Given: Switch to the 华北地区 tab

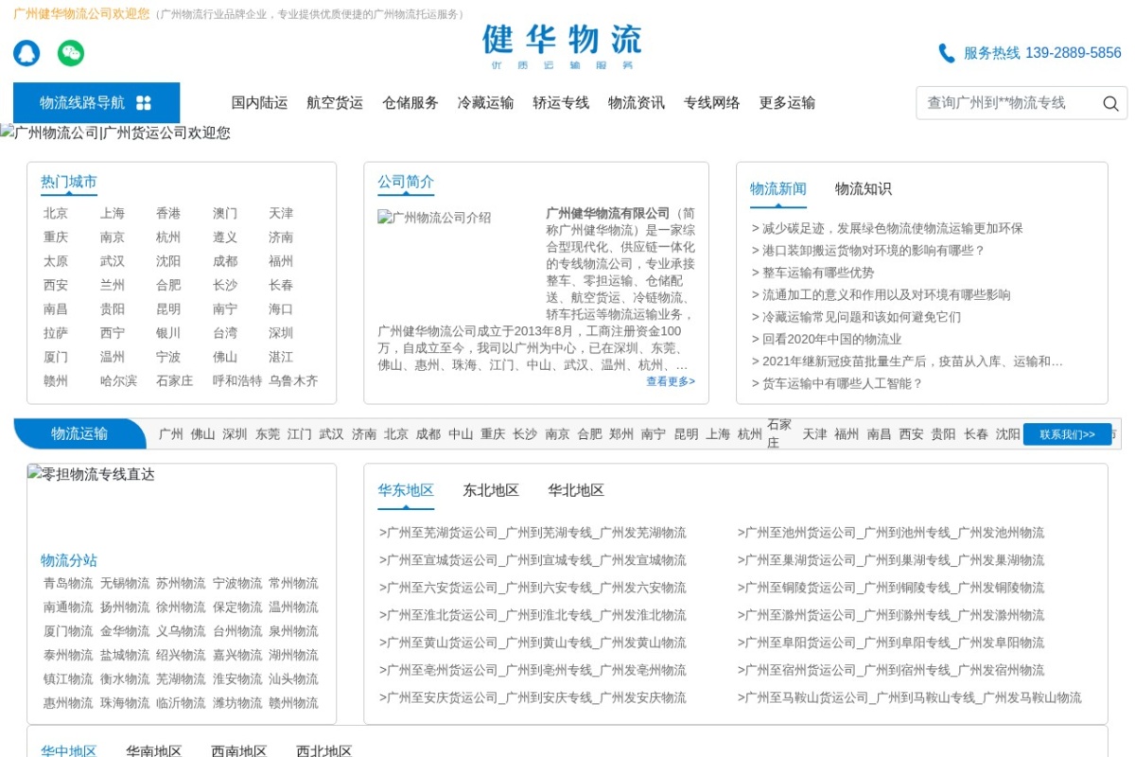Looking at the screenshot, I should pyautogui.click(x=576, y=490).
